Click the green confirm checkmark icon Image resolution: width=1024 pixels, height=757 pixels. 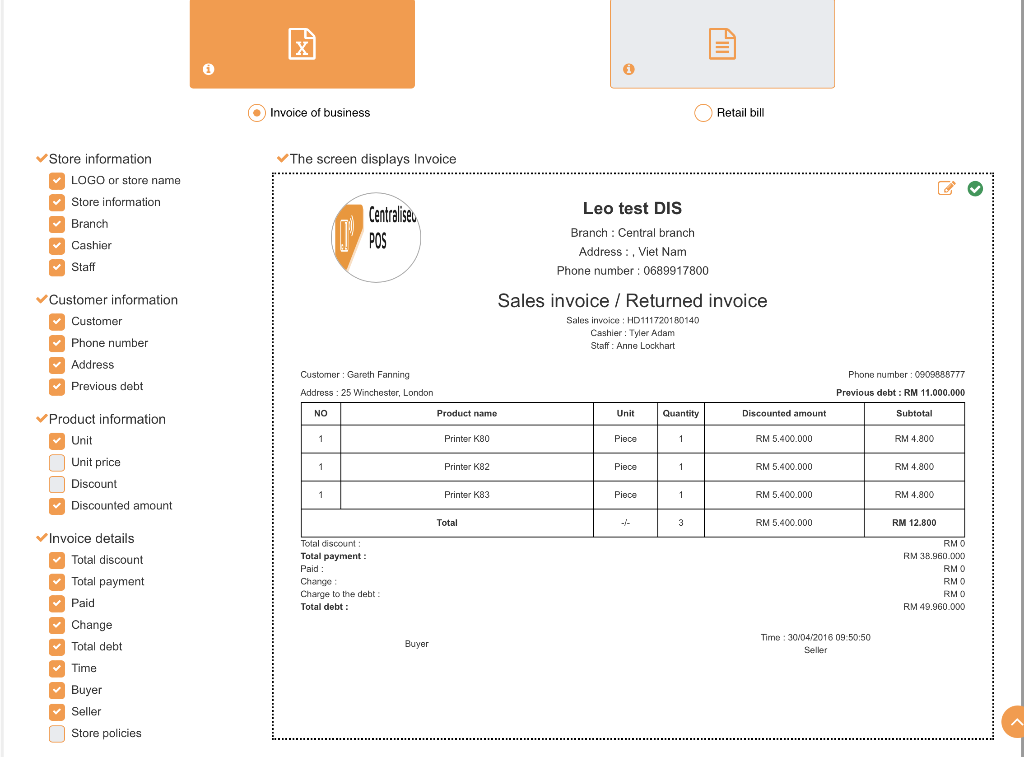point(975,189)
